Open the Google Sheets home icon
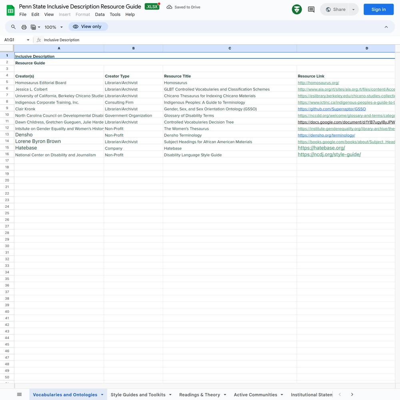 coord(10,10)
